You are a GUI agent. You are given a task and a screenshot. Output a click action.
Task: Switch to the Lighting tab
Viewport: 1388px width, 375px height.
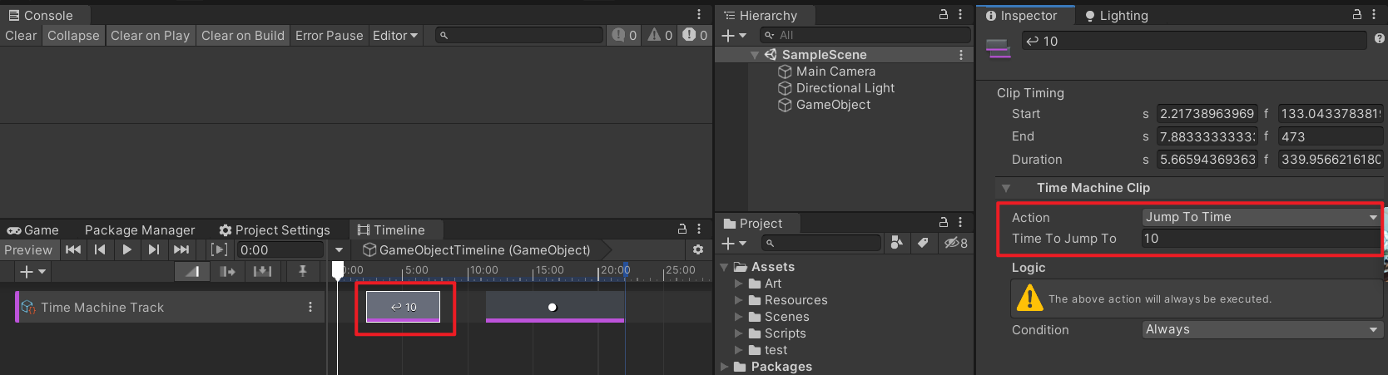point(1116,15)
